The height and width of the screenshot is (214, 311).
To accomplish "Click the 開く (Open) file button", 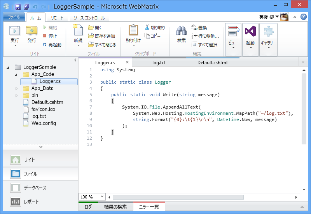I will 95,27.
